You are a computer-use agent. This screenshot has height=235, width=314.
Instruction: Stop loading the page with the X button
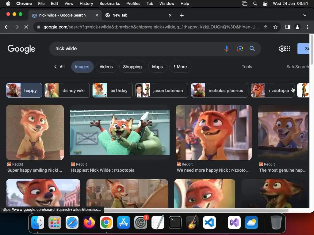(x=26, y=27)
